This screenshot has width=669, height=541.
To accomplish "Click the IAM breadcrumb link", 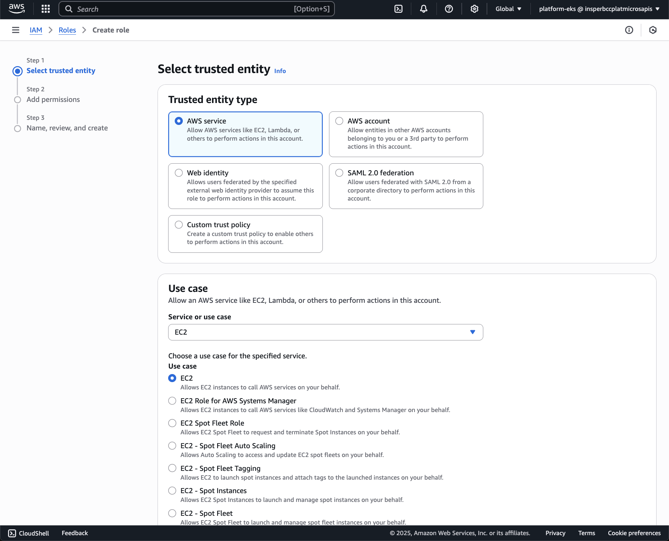I will coord(36,30).
